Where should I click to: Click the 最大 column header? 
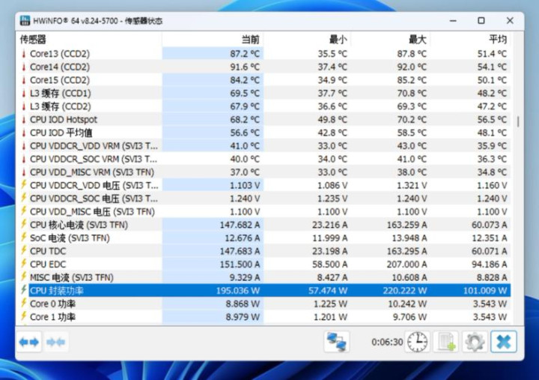point(391,40)
